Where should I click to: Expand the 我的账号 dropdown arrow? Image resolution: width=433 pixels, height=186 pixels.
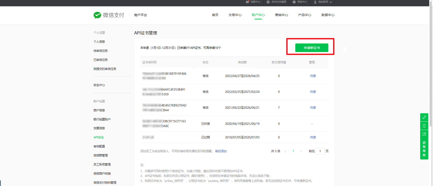(x=331, y=2)
